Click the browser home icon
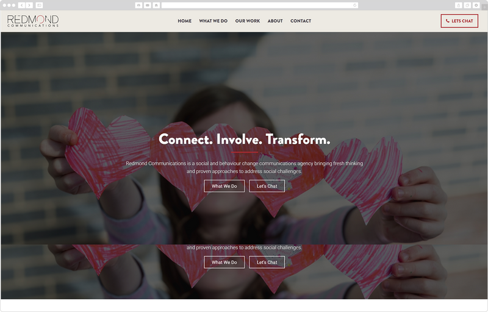Viewport: 488px width, 312px height. (x=156, y=5)
